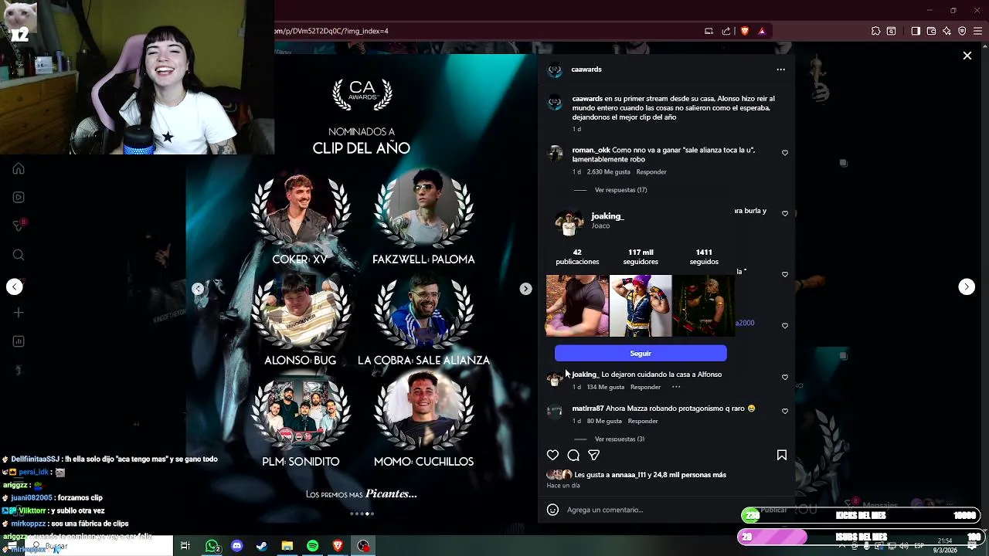Reply to roman_okk's comment

coord(651,172)
